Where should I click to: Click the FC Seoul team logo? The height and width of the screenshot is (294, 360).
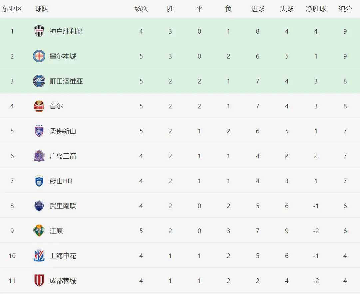pyautogui.click(x=39, y=106)
